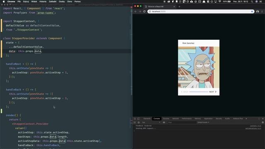Focus the localhost:3000 address bar
Screen dimensions: 265x149
coord(201,12)
